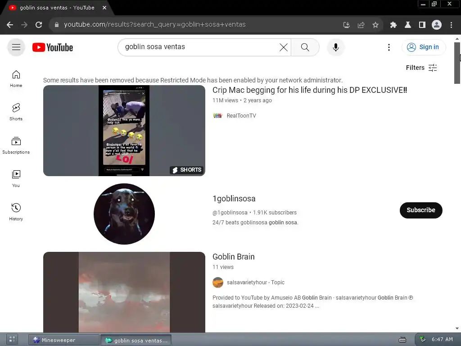Screen dimensions: 461x346
Task: Open the 1goblinsosa dog avatar image
Action: point(124,214)
